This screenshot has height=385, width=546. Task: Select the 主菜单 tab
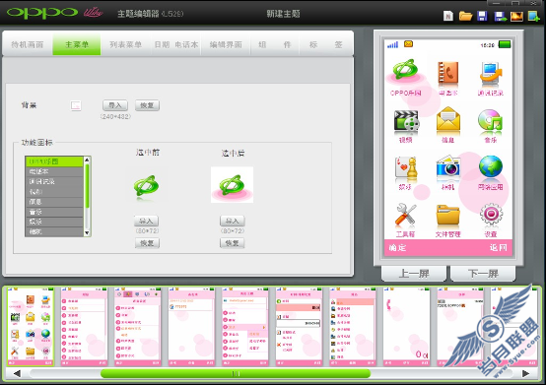click(77, 44)
